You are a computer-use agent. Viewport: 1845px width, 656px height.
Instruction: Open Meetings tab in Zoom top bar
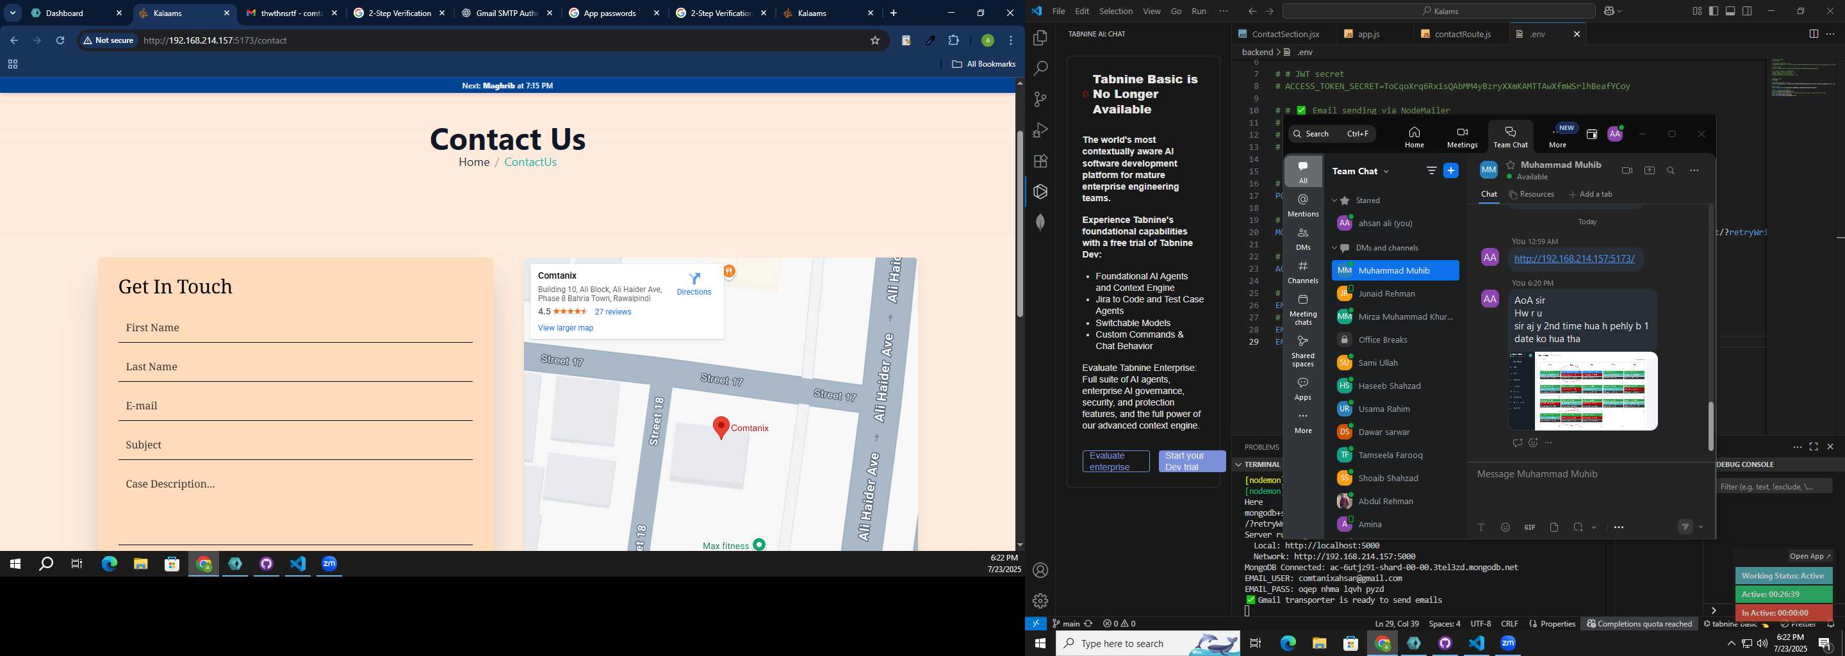pos(1462,138)
